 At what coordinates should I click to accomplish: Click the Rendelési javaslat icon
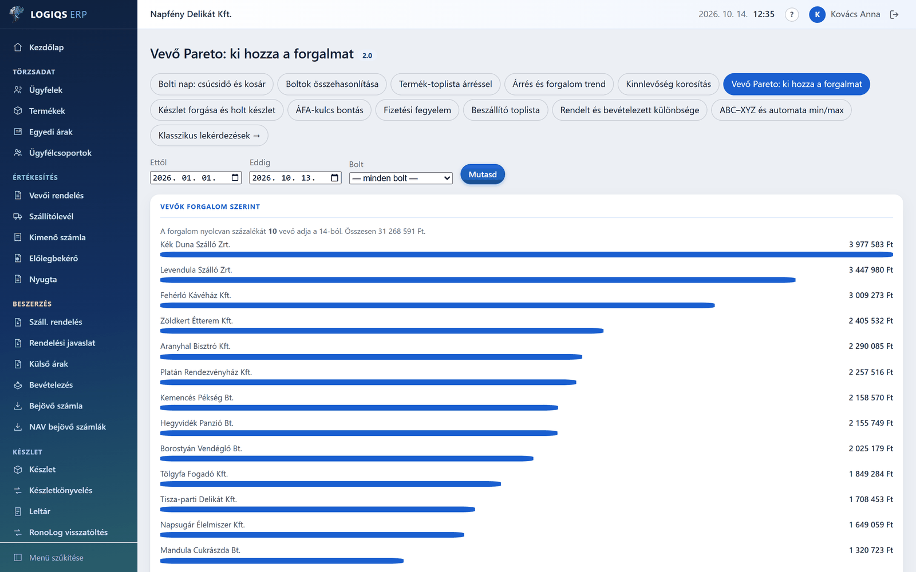tap(18, 343)
